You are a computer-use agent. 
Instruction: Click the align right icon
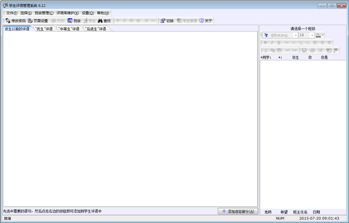329,42
